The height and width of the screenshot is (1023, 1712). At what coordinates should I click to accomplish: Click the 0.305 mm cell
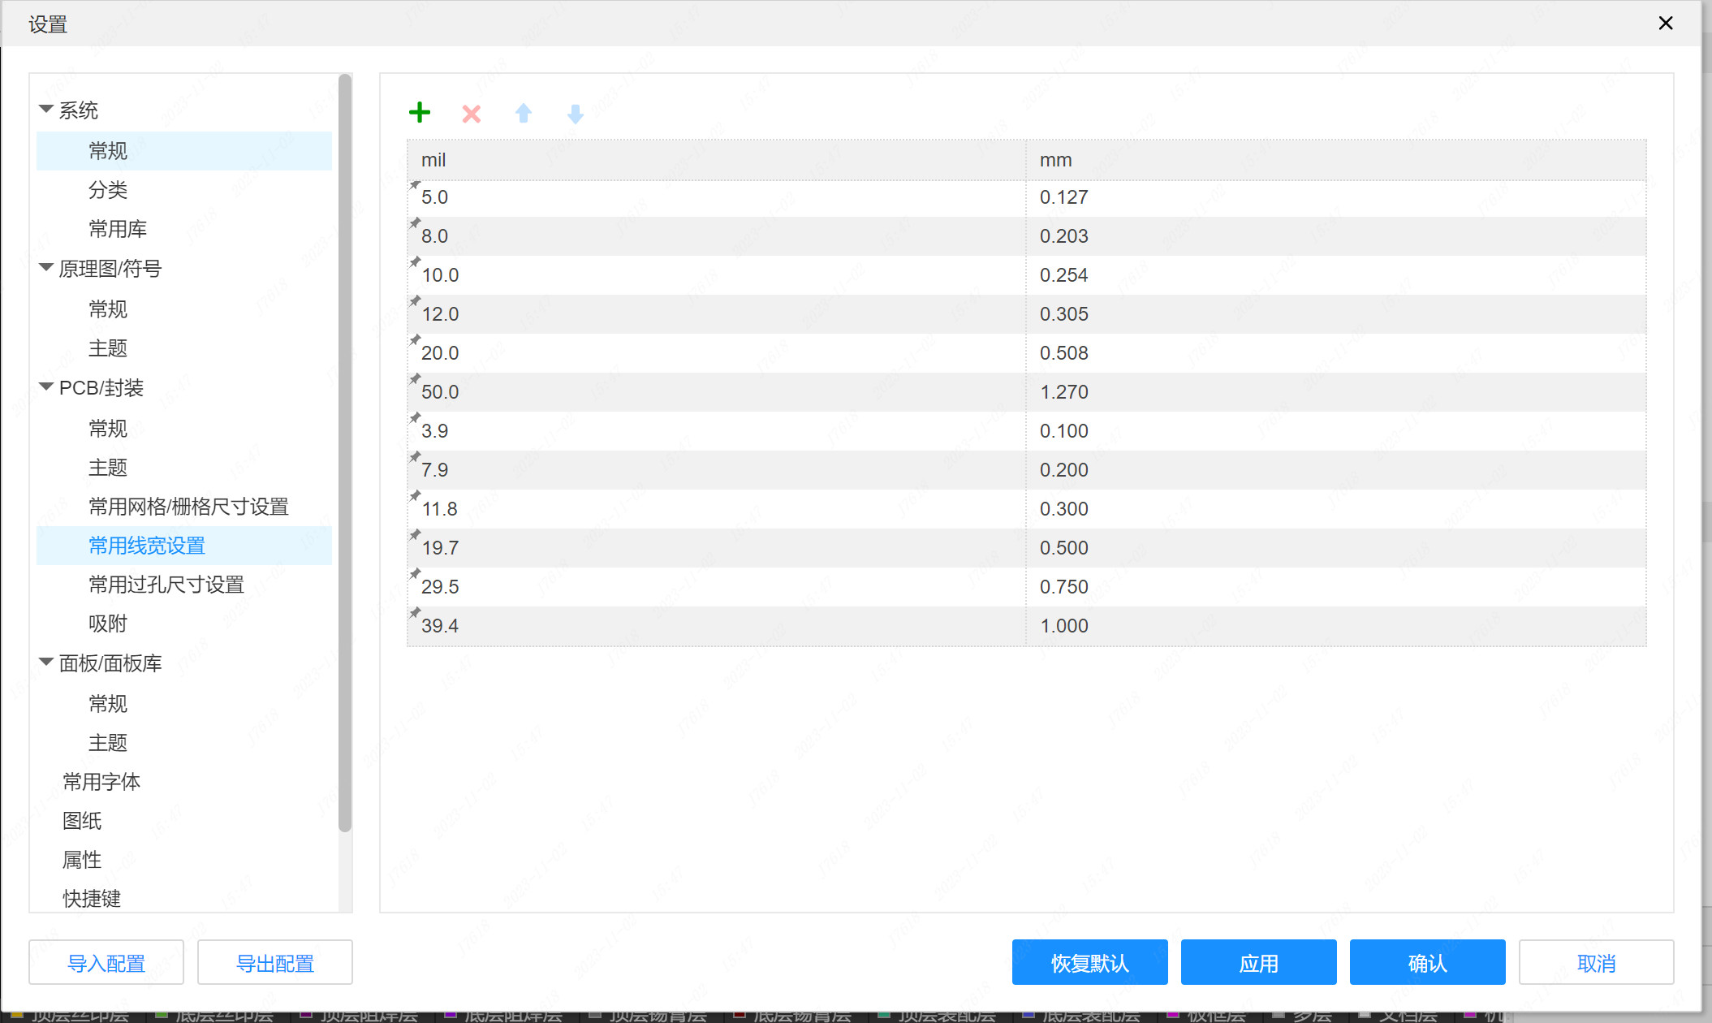point(1336,314)
